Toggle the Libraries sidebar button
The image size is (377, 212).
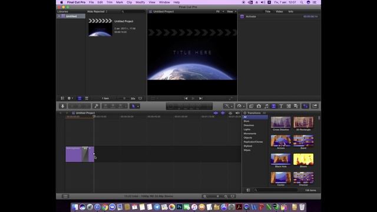pos(62,98)
